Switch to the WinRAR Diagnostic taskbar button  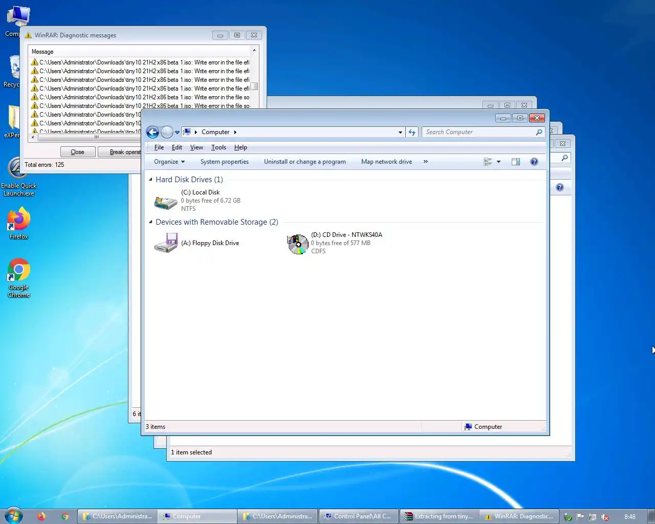[519, 516]
